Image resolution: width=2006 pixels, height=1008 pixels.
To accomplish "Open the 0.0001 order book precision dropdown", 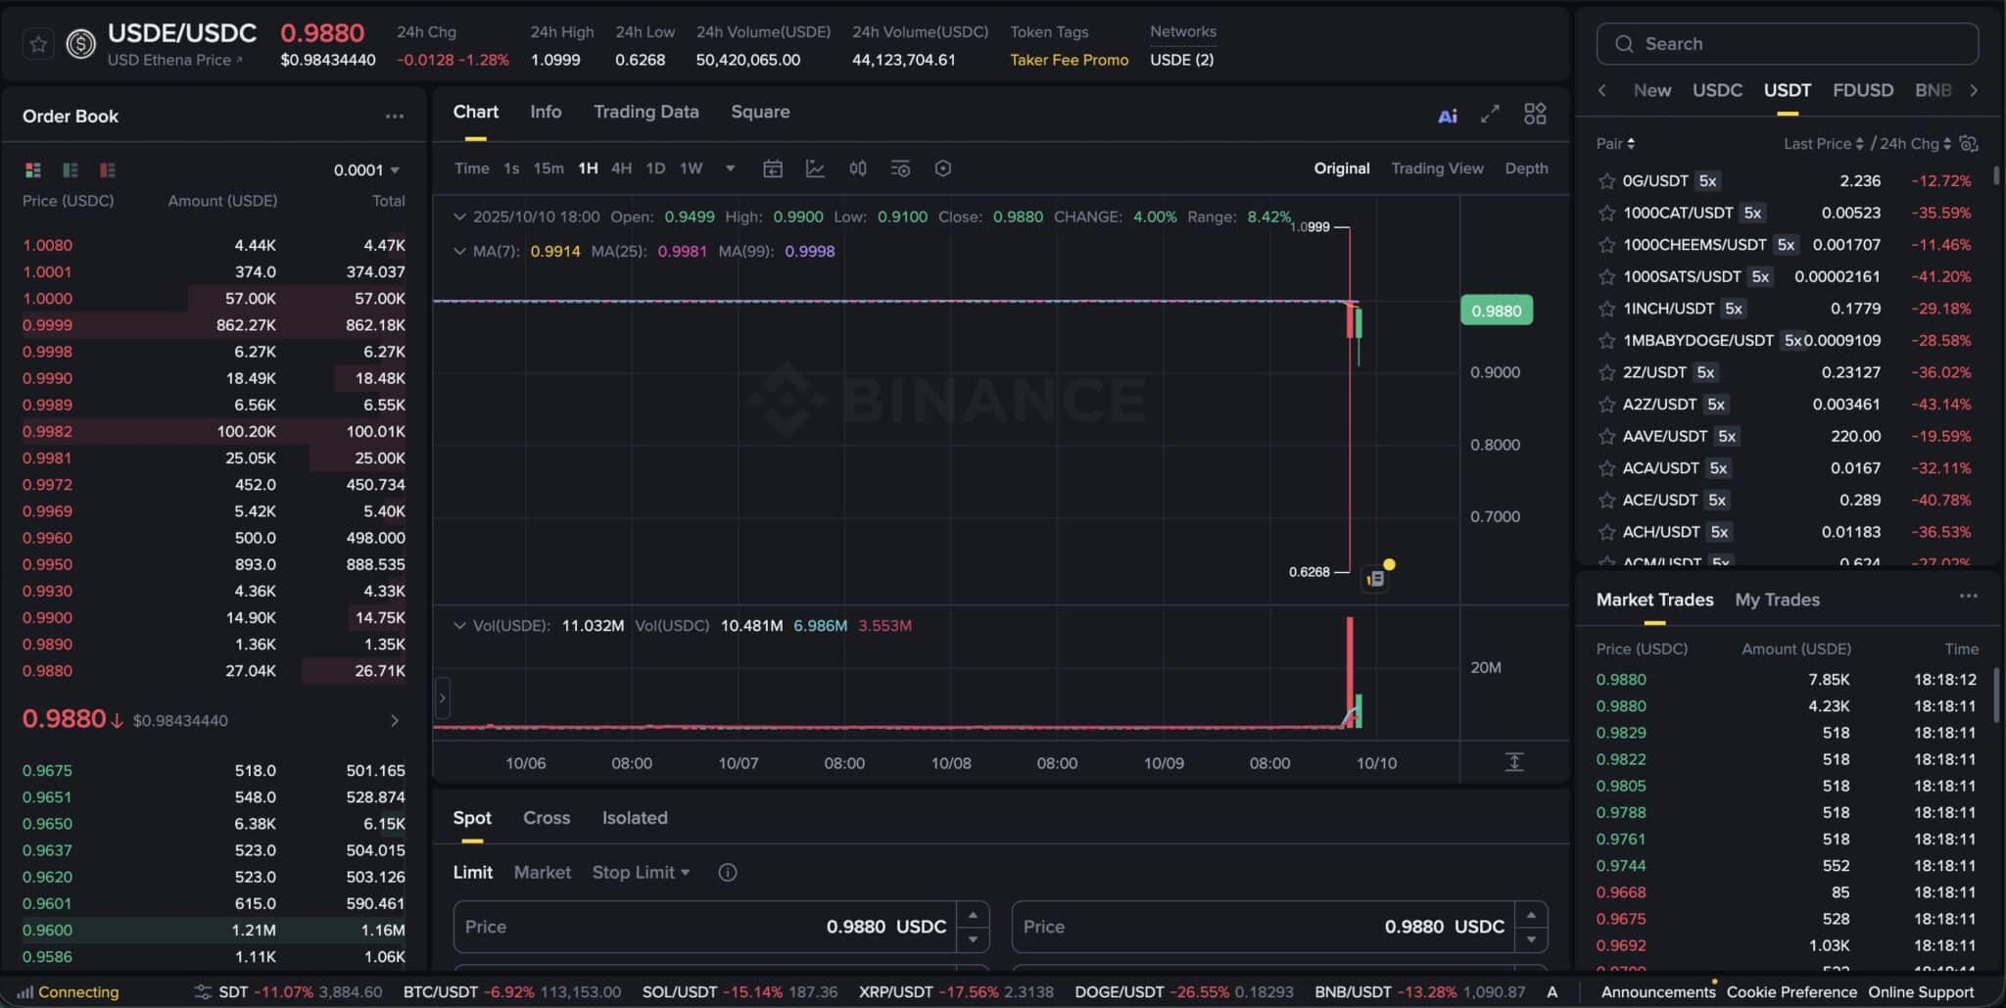I will pyautogui.click(x=366, y=168).
